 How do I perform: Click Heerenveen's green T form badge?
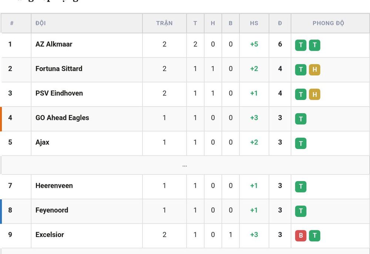[300, 187]
